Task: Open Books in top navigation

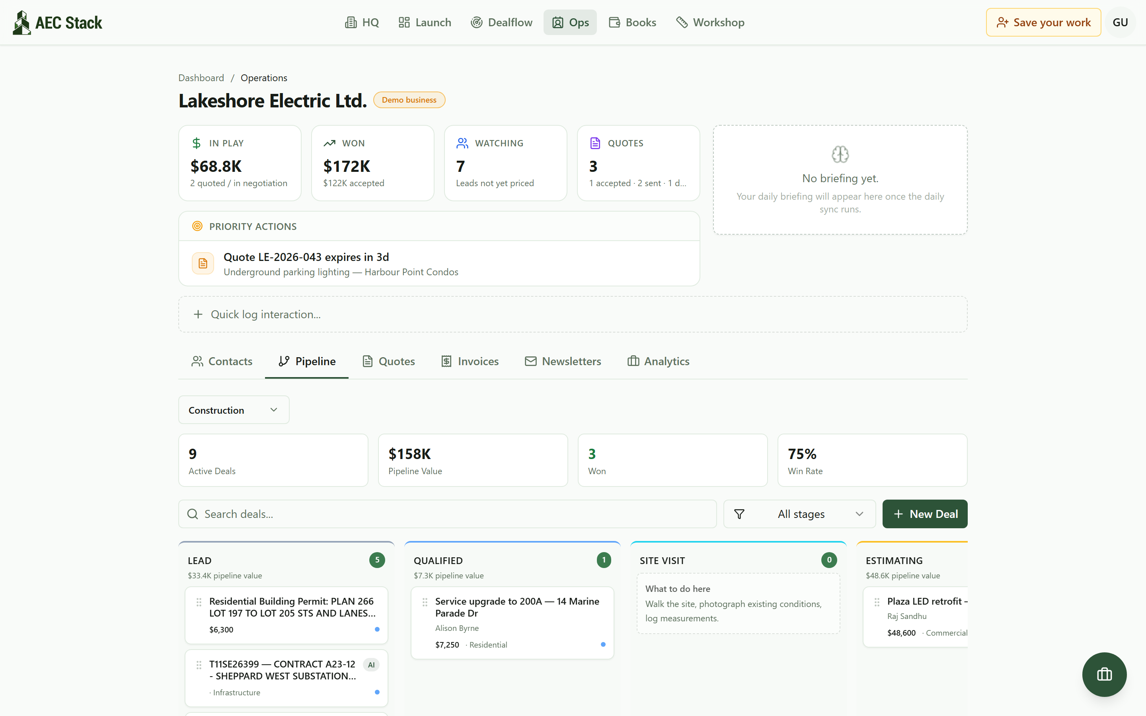Action: point(632,22)
